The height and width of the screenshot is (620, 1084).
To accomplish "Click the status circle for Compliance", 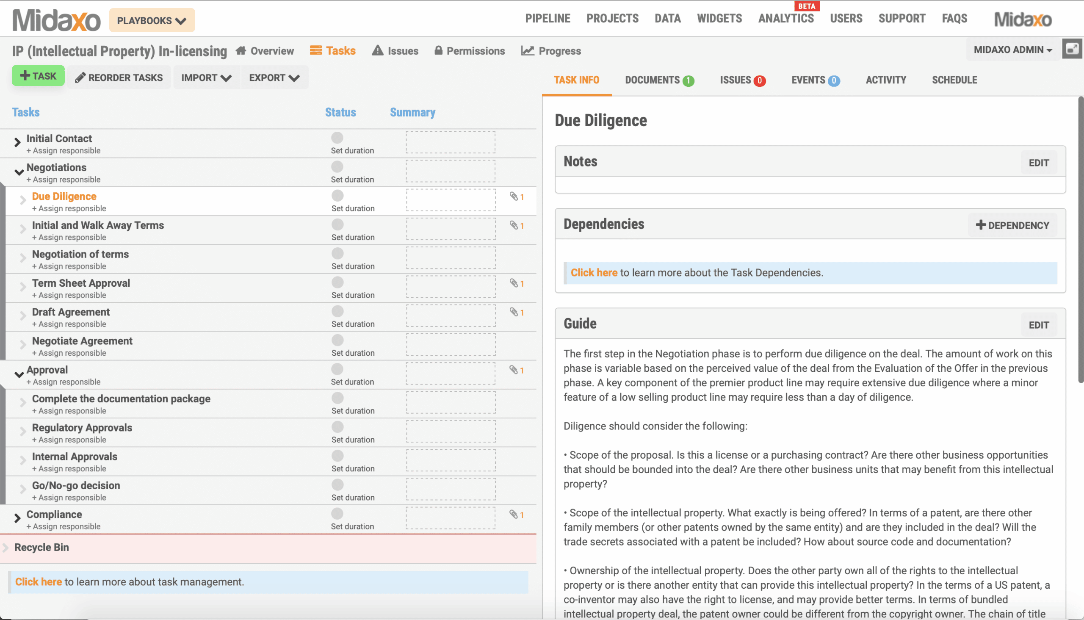I will pos(337,514).
